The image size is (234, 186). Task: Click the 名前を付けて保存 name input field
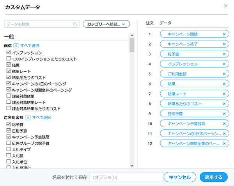(x=126, y=177)
